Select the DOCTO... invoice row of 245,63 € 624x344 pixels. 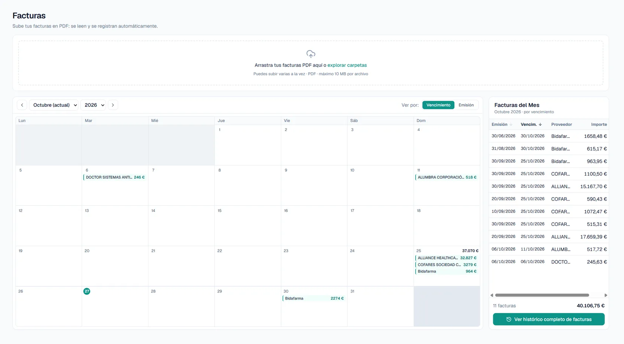pos(549,262)
